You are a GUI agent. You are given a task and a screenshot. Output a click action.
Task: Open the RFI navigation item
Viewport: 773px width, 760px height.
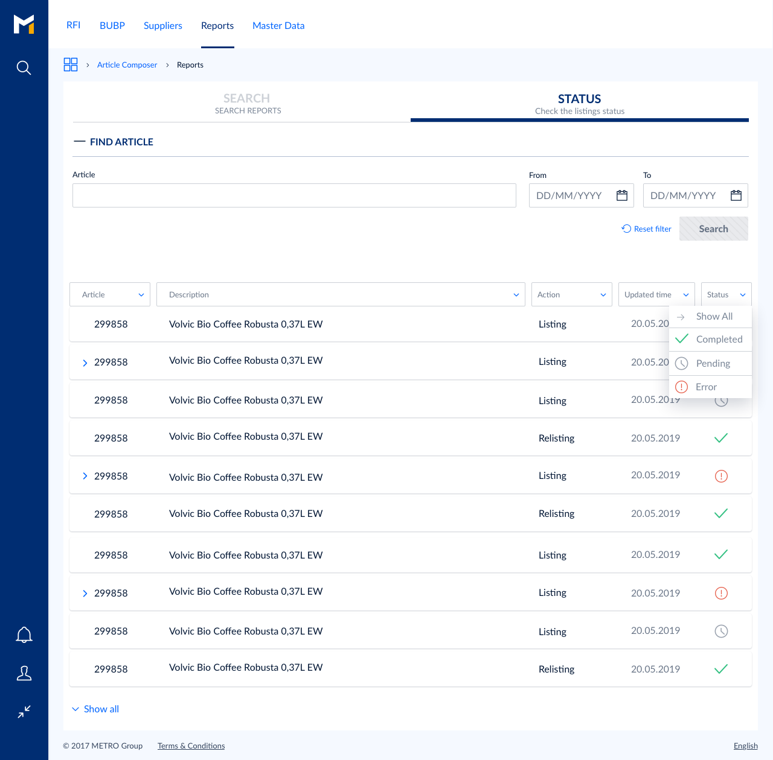point(73,25)
